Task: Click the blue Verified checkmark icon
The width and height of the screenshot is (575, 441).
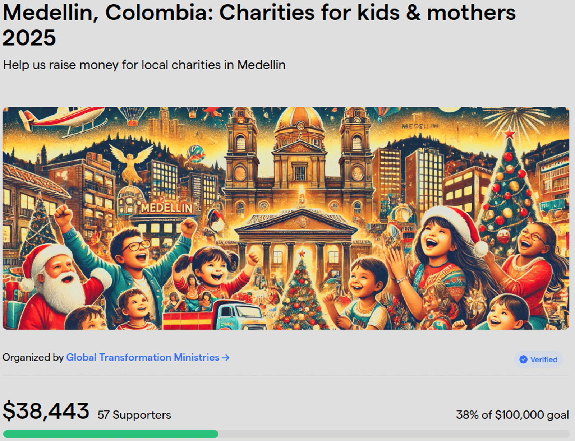Action: coord(524,359)
